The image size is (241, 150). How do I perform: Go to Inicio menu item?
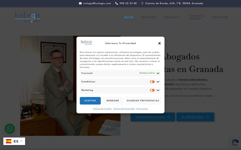129,17
